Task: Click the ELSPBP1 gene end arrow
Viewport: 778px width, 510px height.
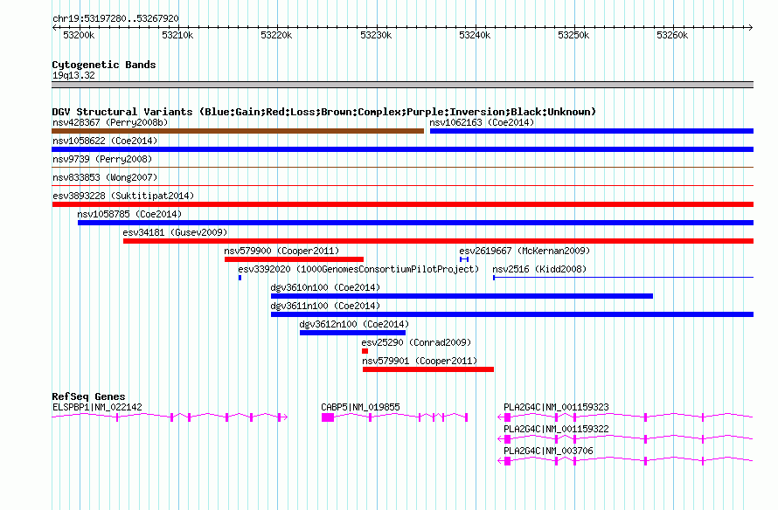Action: coord(285,417)
